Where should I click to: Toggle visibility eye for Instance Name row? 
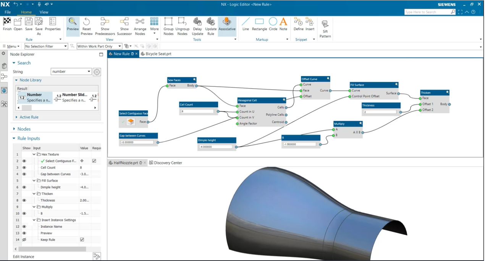[24, 227]
